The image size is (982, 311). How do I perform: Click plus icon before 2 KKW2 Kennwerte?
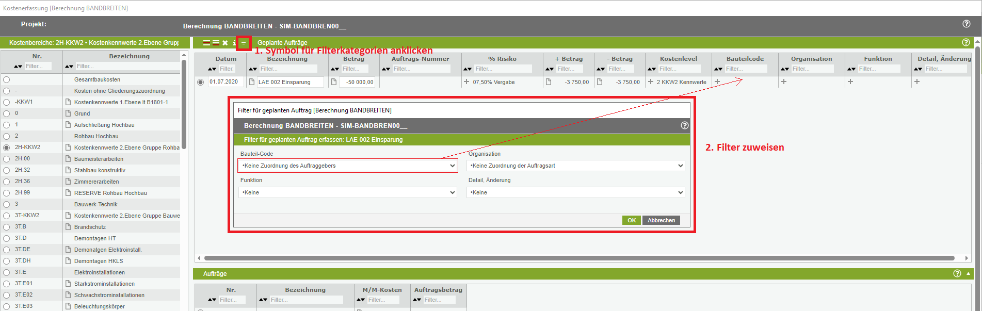[651, 81]
